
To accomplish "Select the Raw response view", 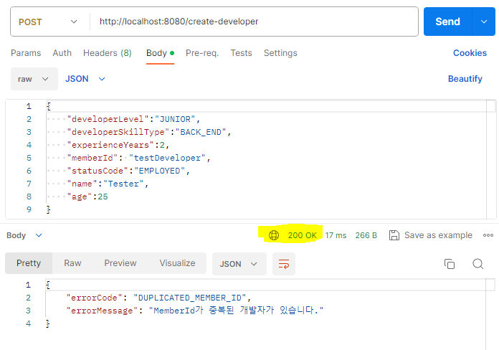I will point(72,263).
